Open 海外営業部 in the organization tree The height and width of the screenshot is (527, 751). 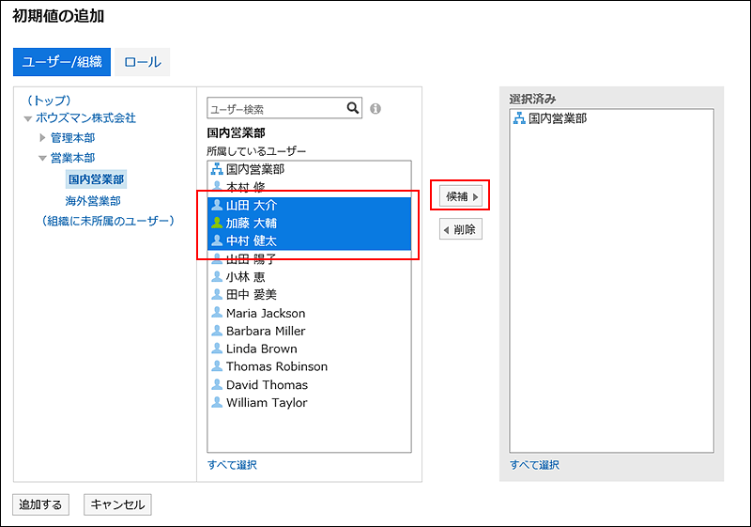tap(93, 201)
